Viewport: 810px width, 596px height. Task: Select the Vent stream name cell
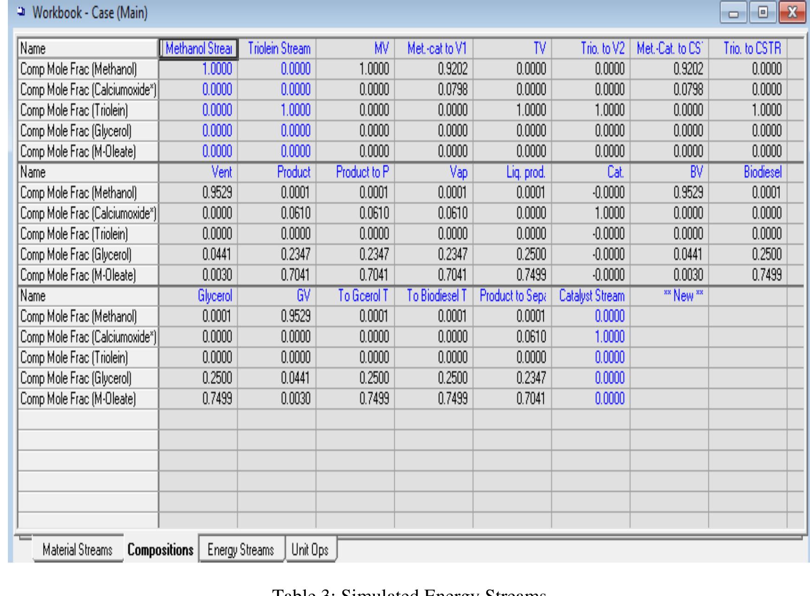[x=199, y=173]
